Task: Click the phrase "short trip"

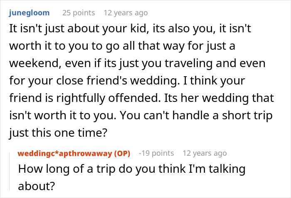Action: pyautogui.click(x=249, y=116)
